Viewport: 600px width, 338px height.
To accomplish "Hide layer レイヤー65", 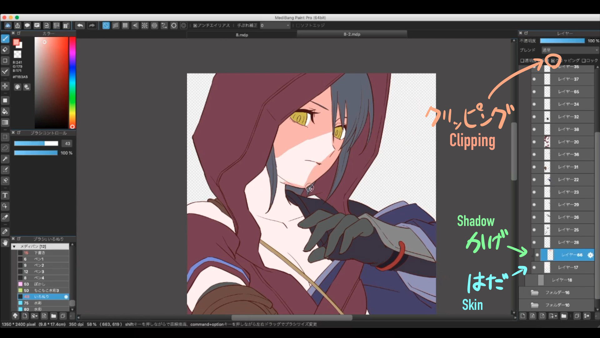I will (x=534, y=92).
